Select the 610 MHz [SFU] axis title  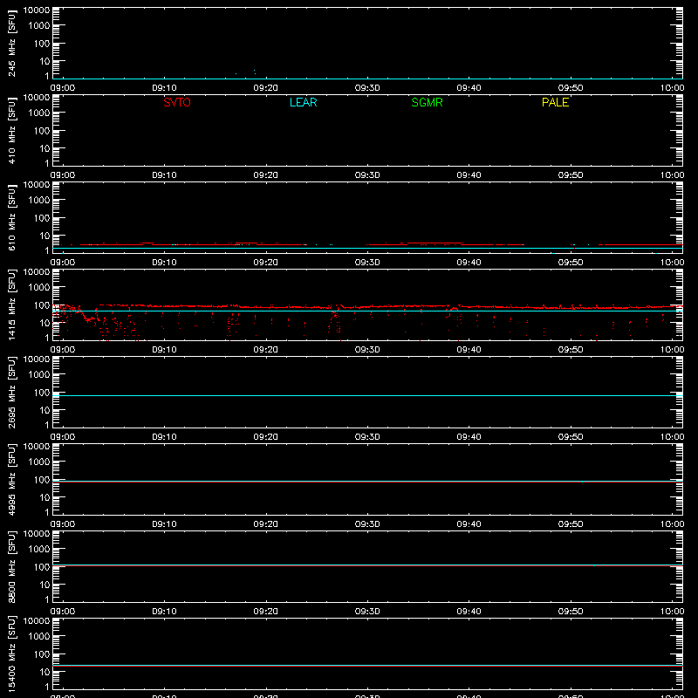click(11, 217)
